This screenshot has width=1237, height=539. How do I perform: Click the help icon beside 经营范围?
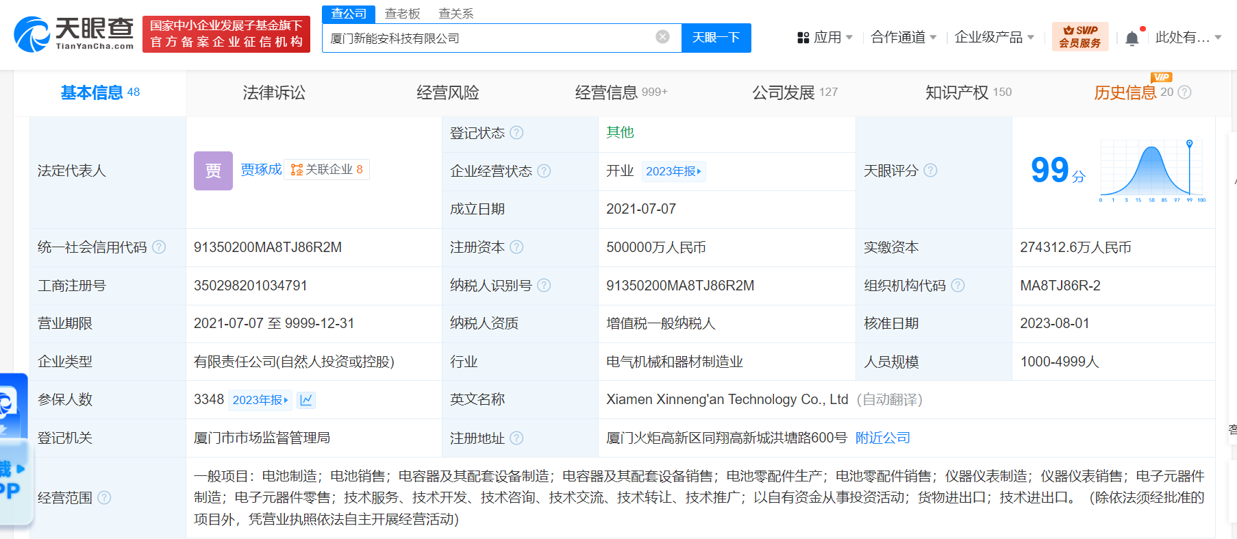pos(104,498)
